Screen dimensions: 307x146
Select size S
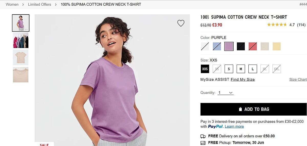coord(229,69)
